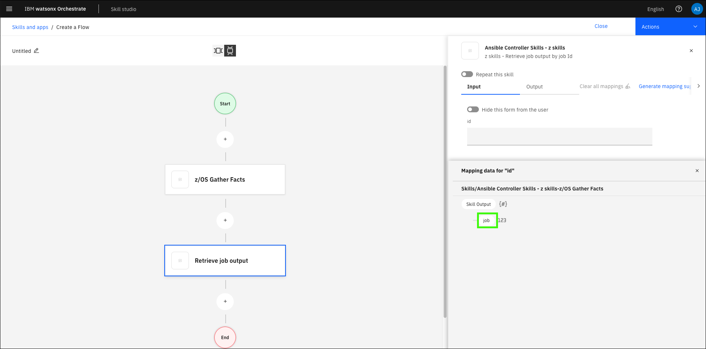This screenshot has width=706, height=349.
Task: Click the id input field
Action: coord(559,137)
